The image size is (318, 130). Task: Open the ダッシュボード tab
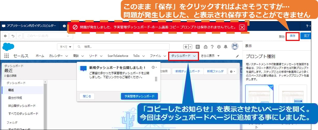181,56
